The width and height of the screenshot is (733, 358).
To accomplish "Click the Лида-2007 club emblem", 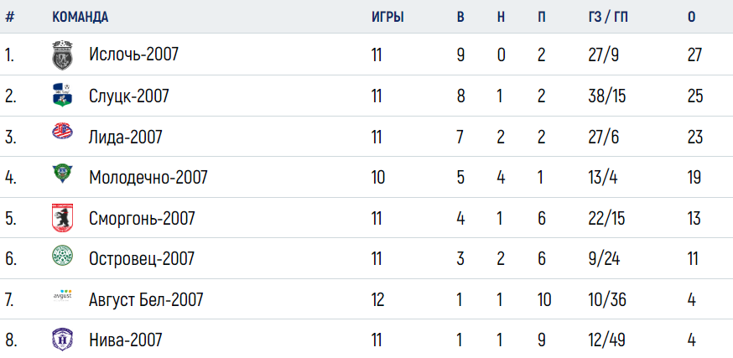I will (x=62, y=132).
